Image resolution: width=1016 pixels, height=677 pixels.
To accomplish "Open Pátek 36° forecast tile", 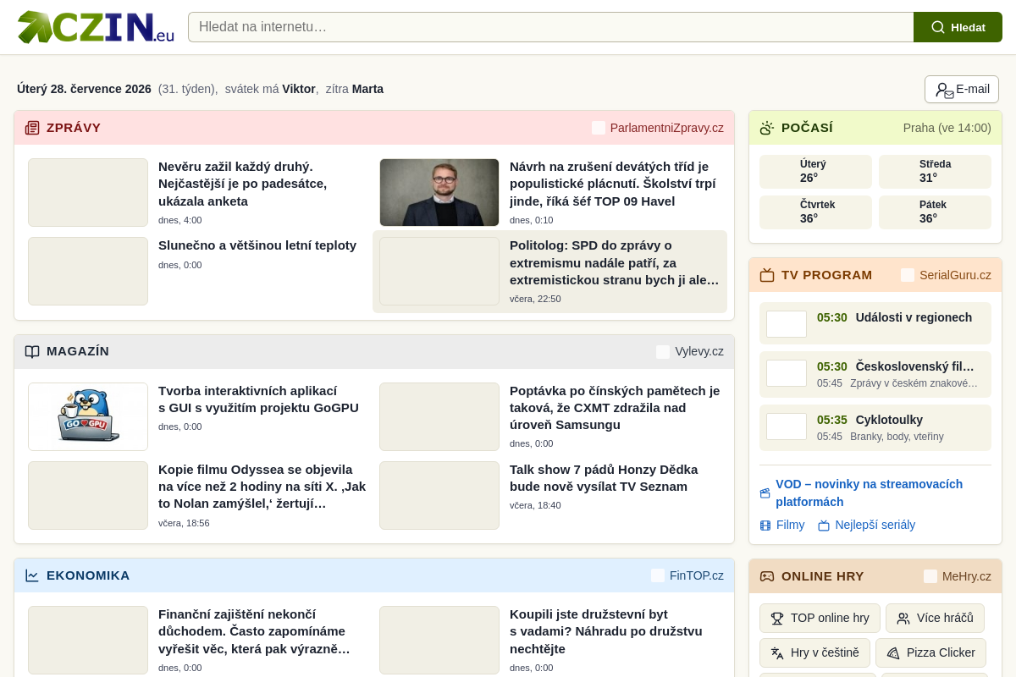I will pos(935,212).
